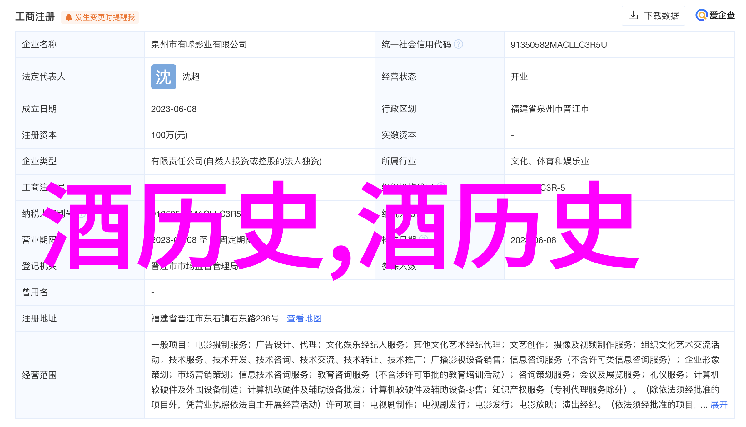Expand business scope with 展开
The height and width of the screenshot is (427, 746).
719,405
